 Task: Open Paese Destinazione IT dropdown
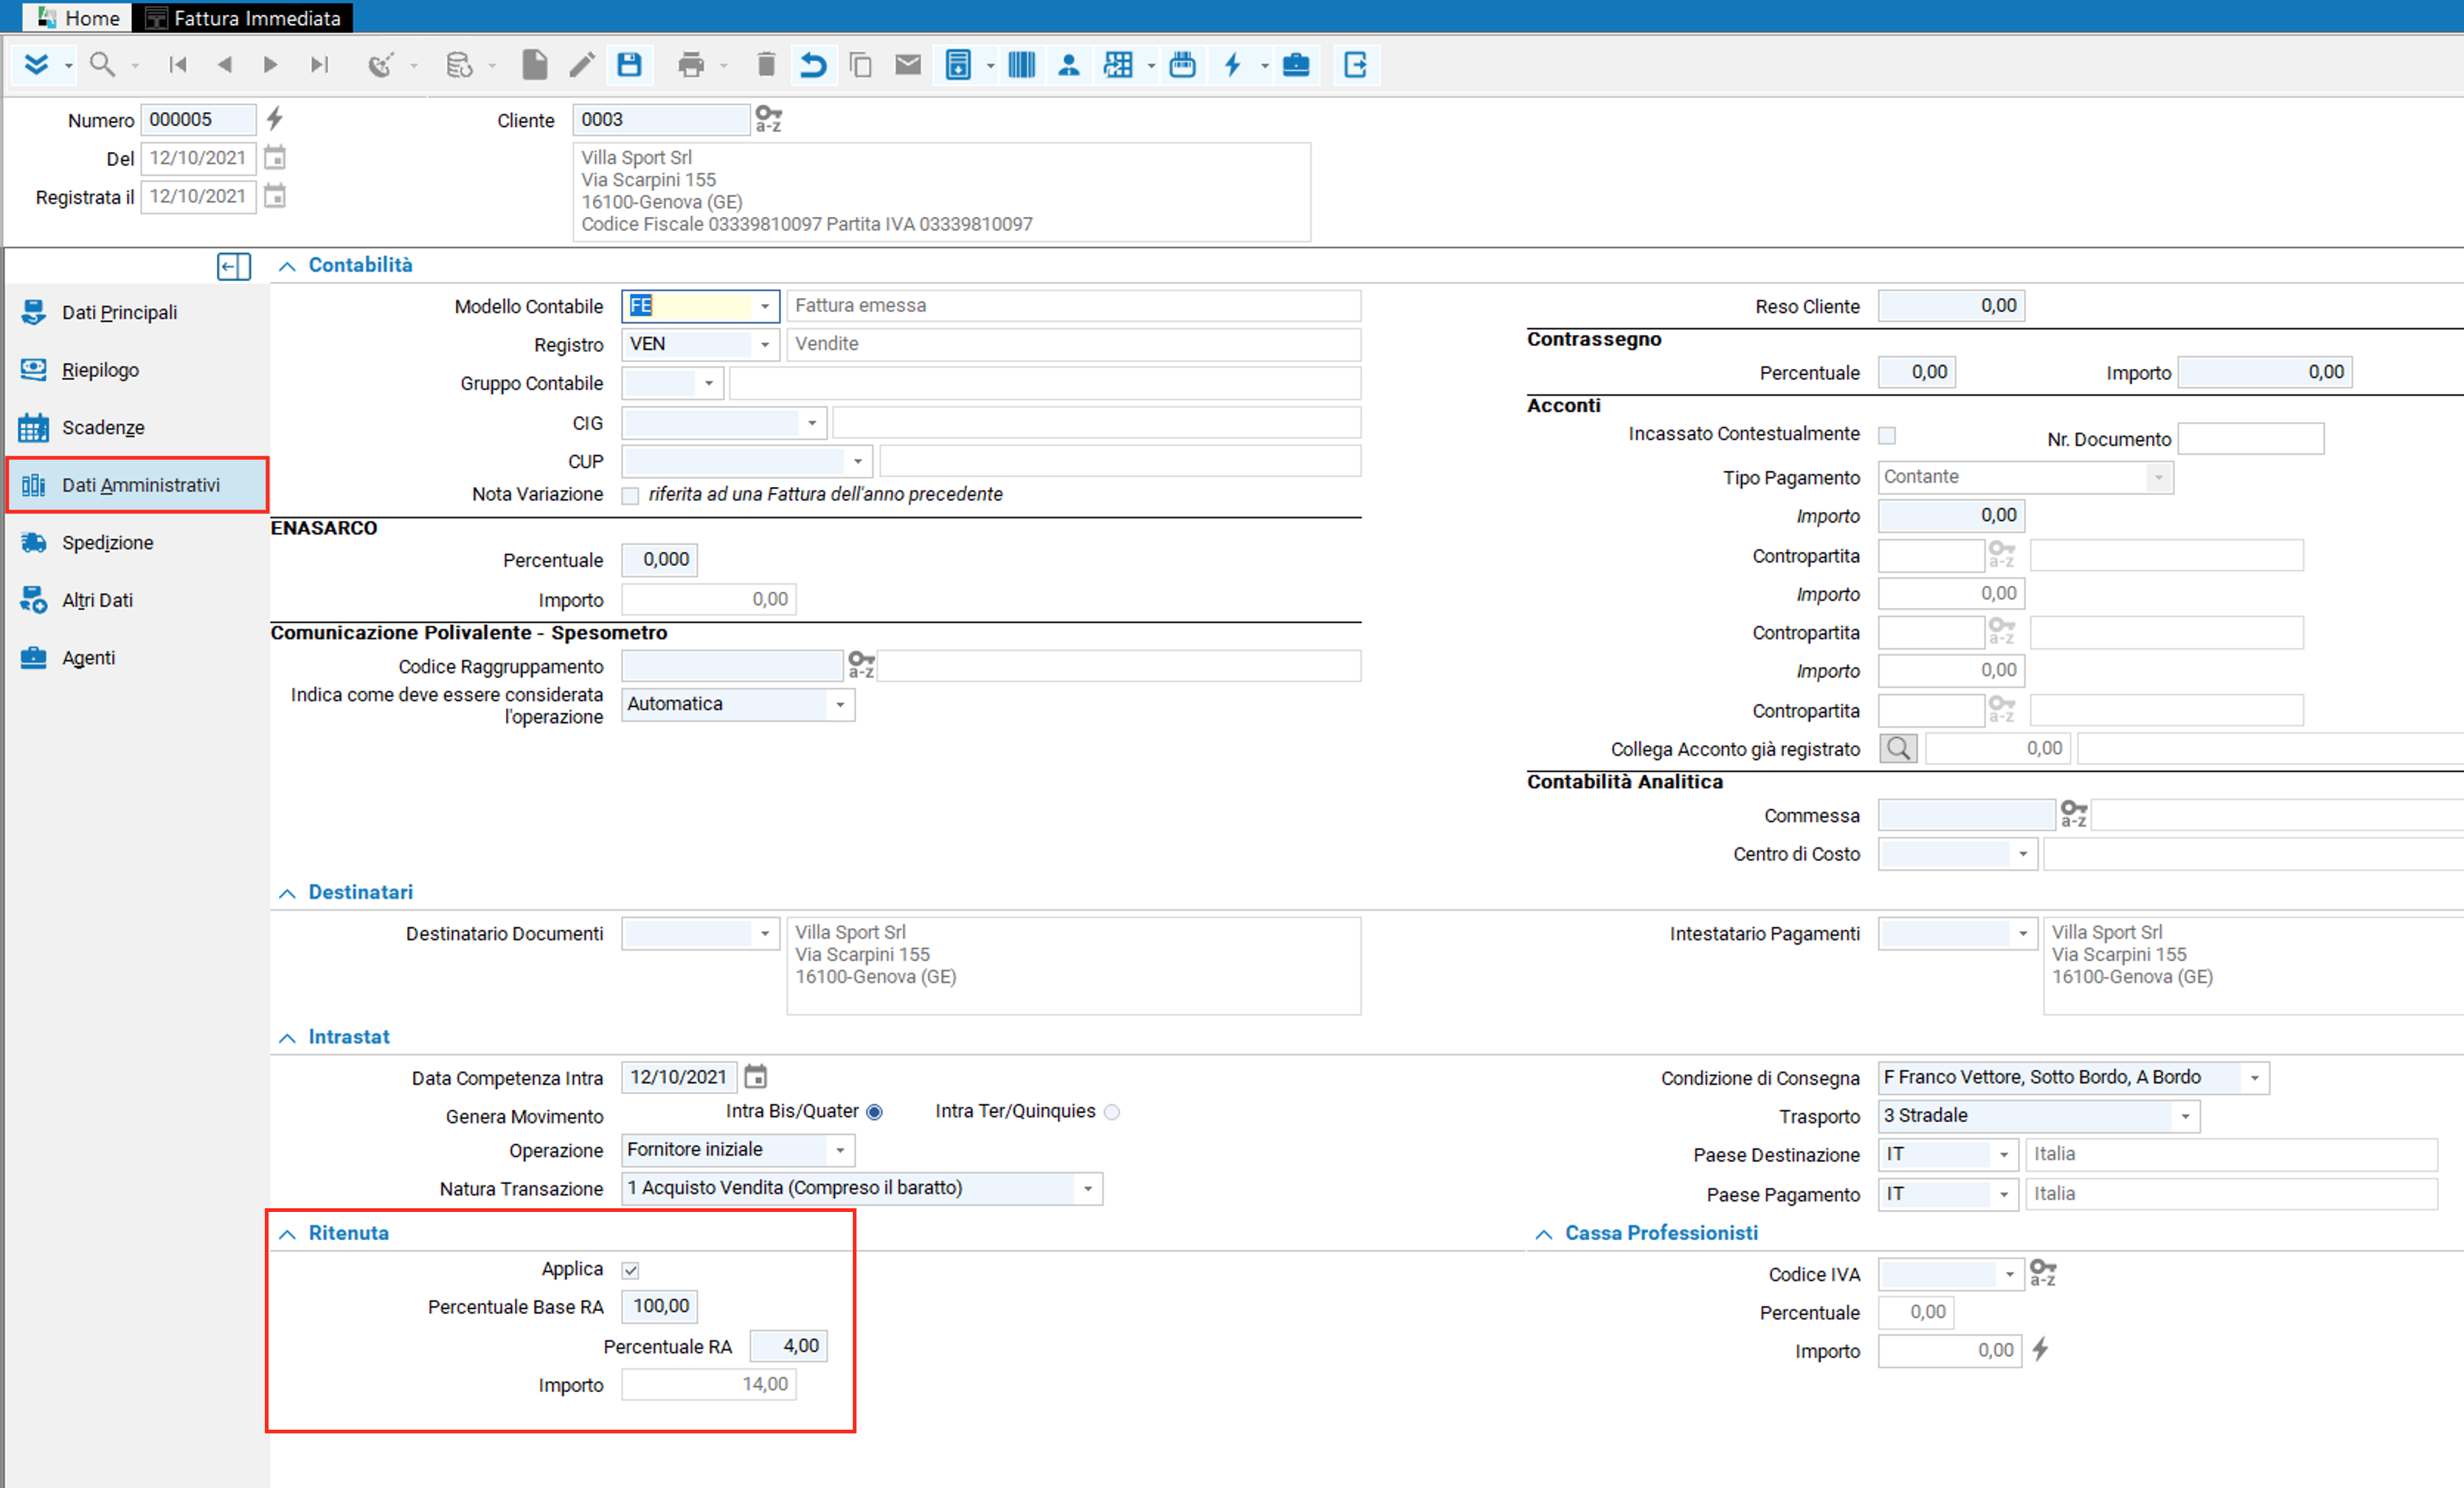tap(2003, 1155)
